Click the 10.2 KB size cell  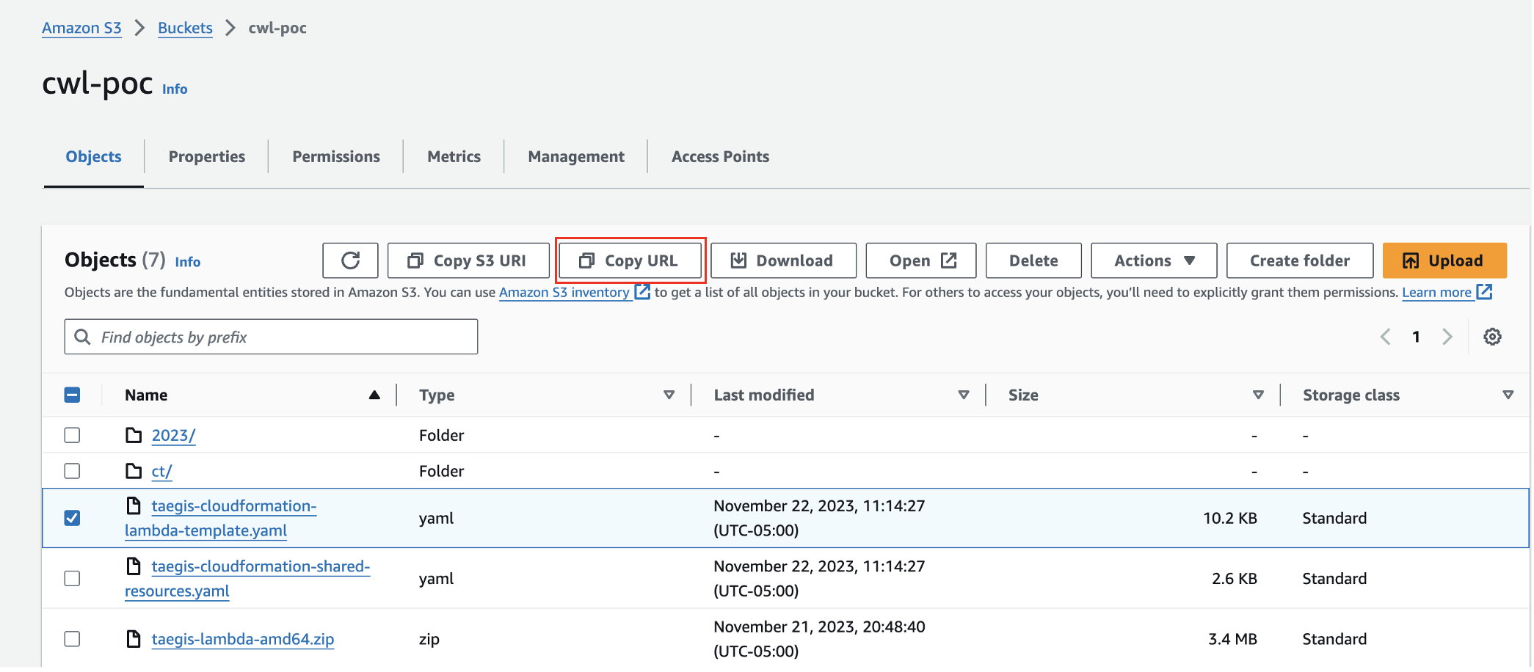click(x=1230, y=518)
